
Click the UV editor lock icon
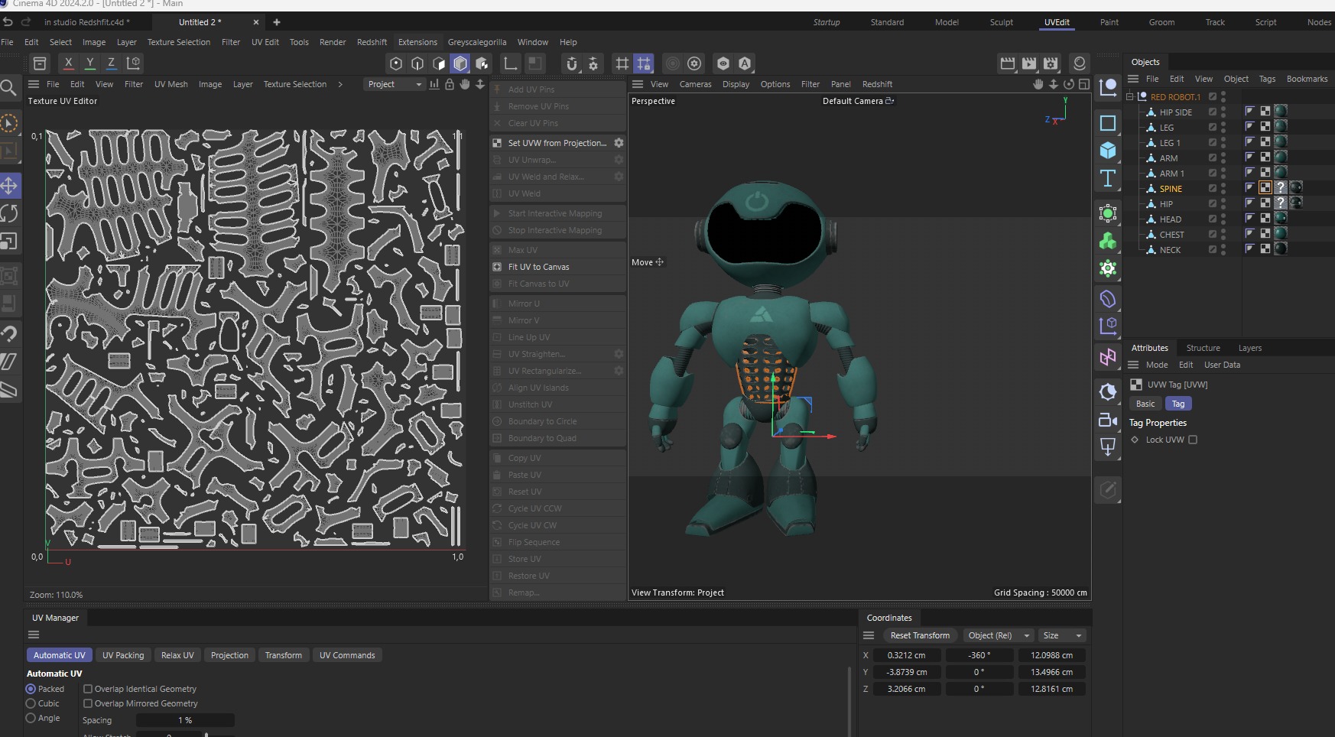[x=450, y=84]
